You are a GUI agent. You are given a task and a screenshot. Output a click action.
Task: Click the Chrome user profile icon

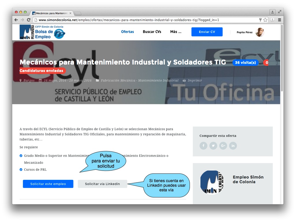point(272,12)
